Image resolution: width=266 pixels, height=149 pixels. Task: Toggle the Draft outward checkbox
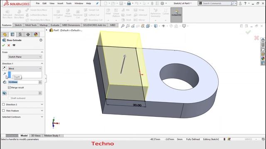[9, 98]
